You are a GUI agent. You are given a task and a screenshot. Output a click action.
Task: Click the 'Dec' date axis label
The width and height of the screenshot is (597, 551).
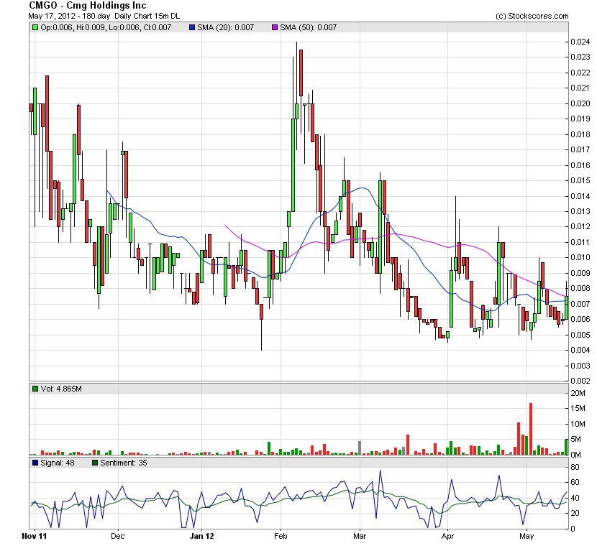tap(118, 536)
